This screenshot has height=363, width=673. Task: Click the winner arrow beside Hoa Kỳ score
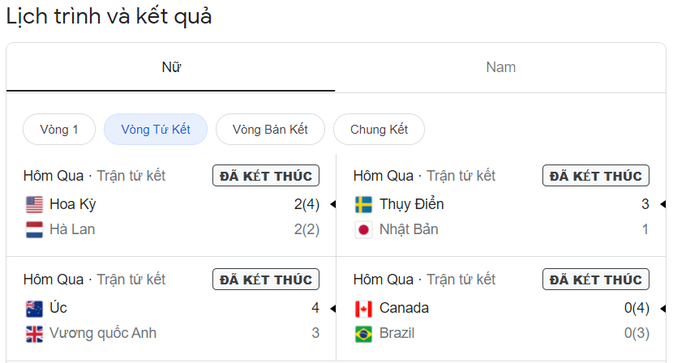point(333,204)
